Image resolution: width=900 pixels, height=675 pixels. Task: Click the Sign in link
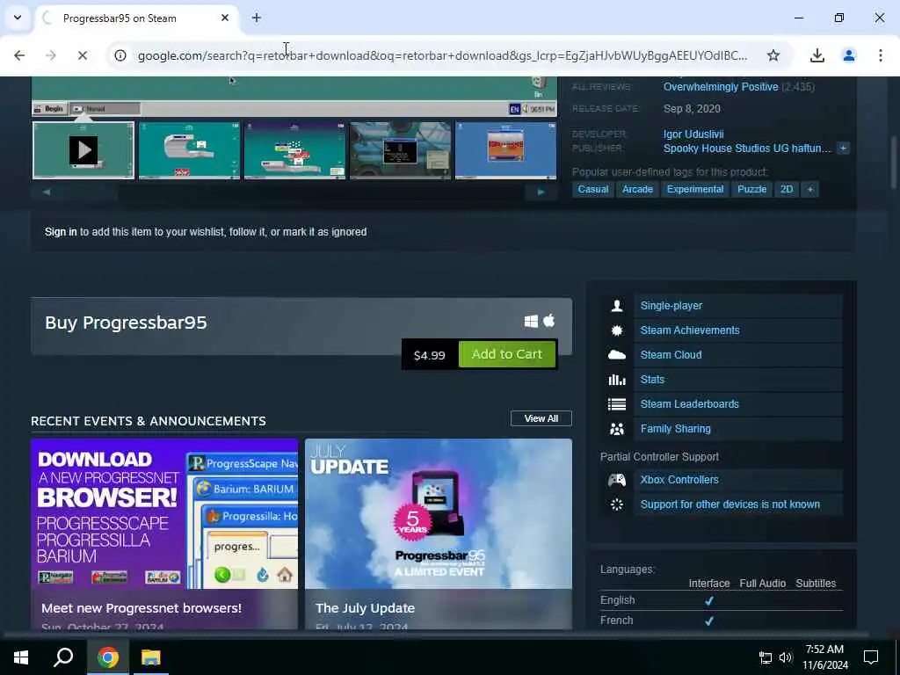[61, 232]
